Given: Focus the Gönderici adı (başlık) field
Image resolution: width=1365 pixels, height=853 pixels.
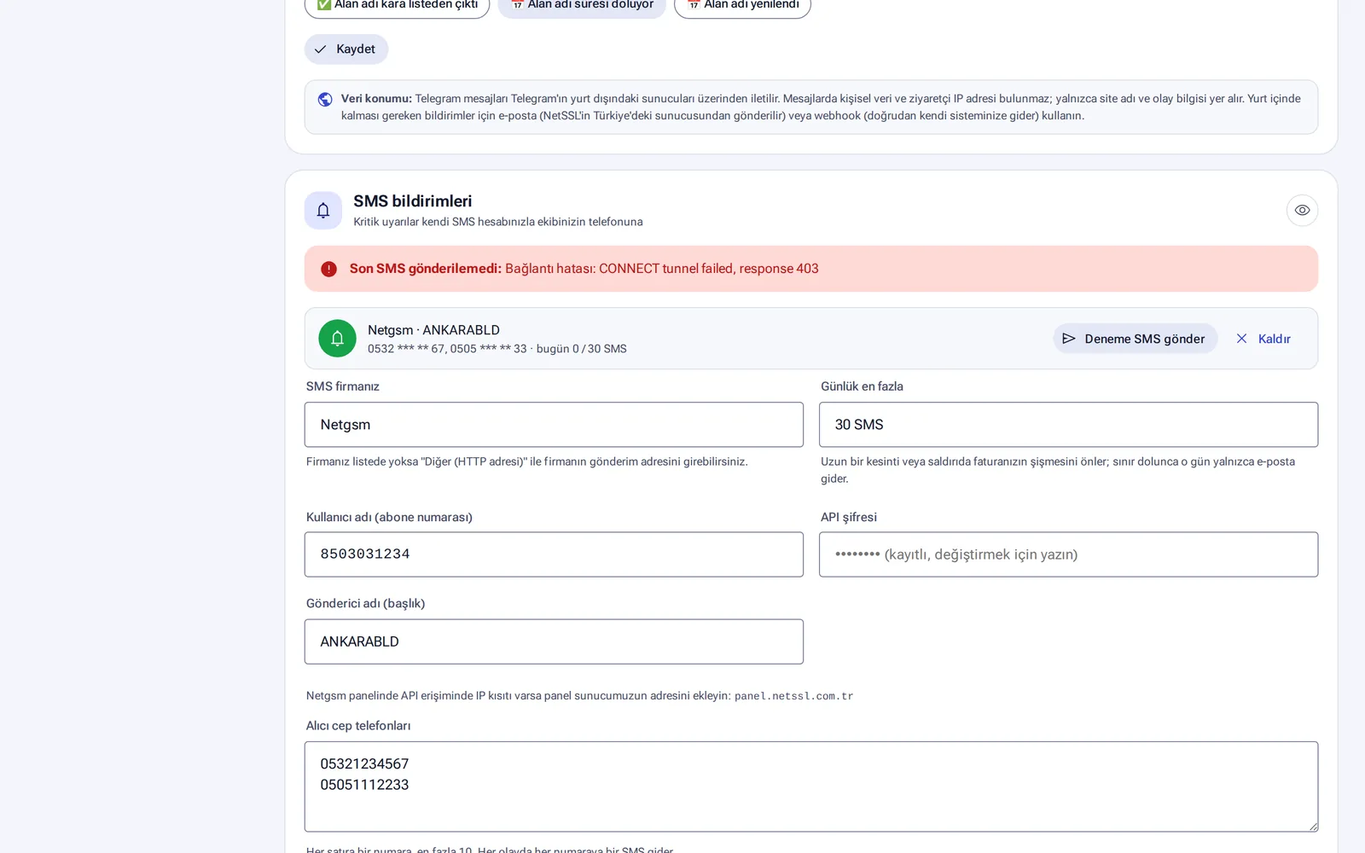Looking at the screenshot, I should pyautogui.click(x=554, y=641).
